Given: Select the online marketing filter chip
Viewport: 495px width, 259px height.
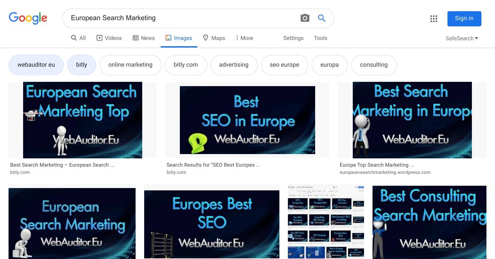Looking at the screenshot, I should [x=130, y=65].
